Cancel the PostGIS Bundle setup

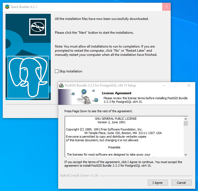pyautogui.click(x=181, y=183)
